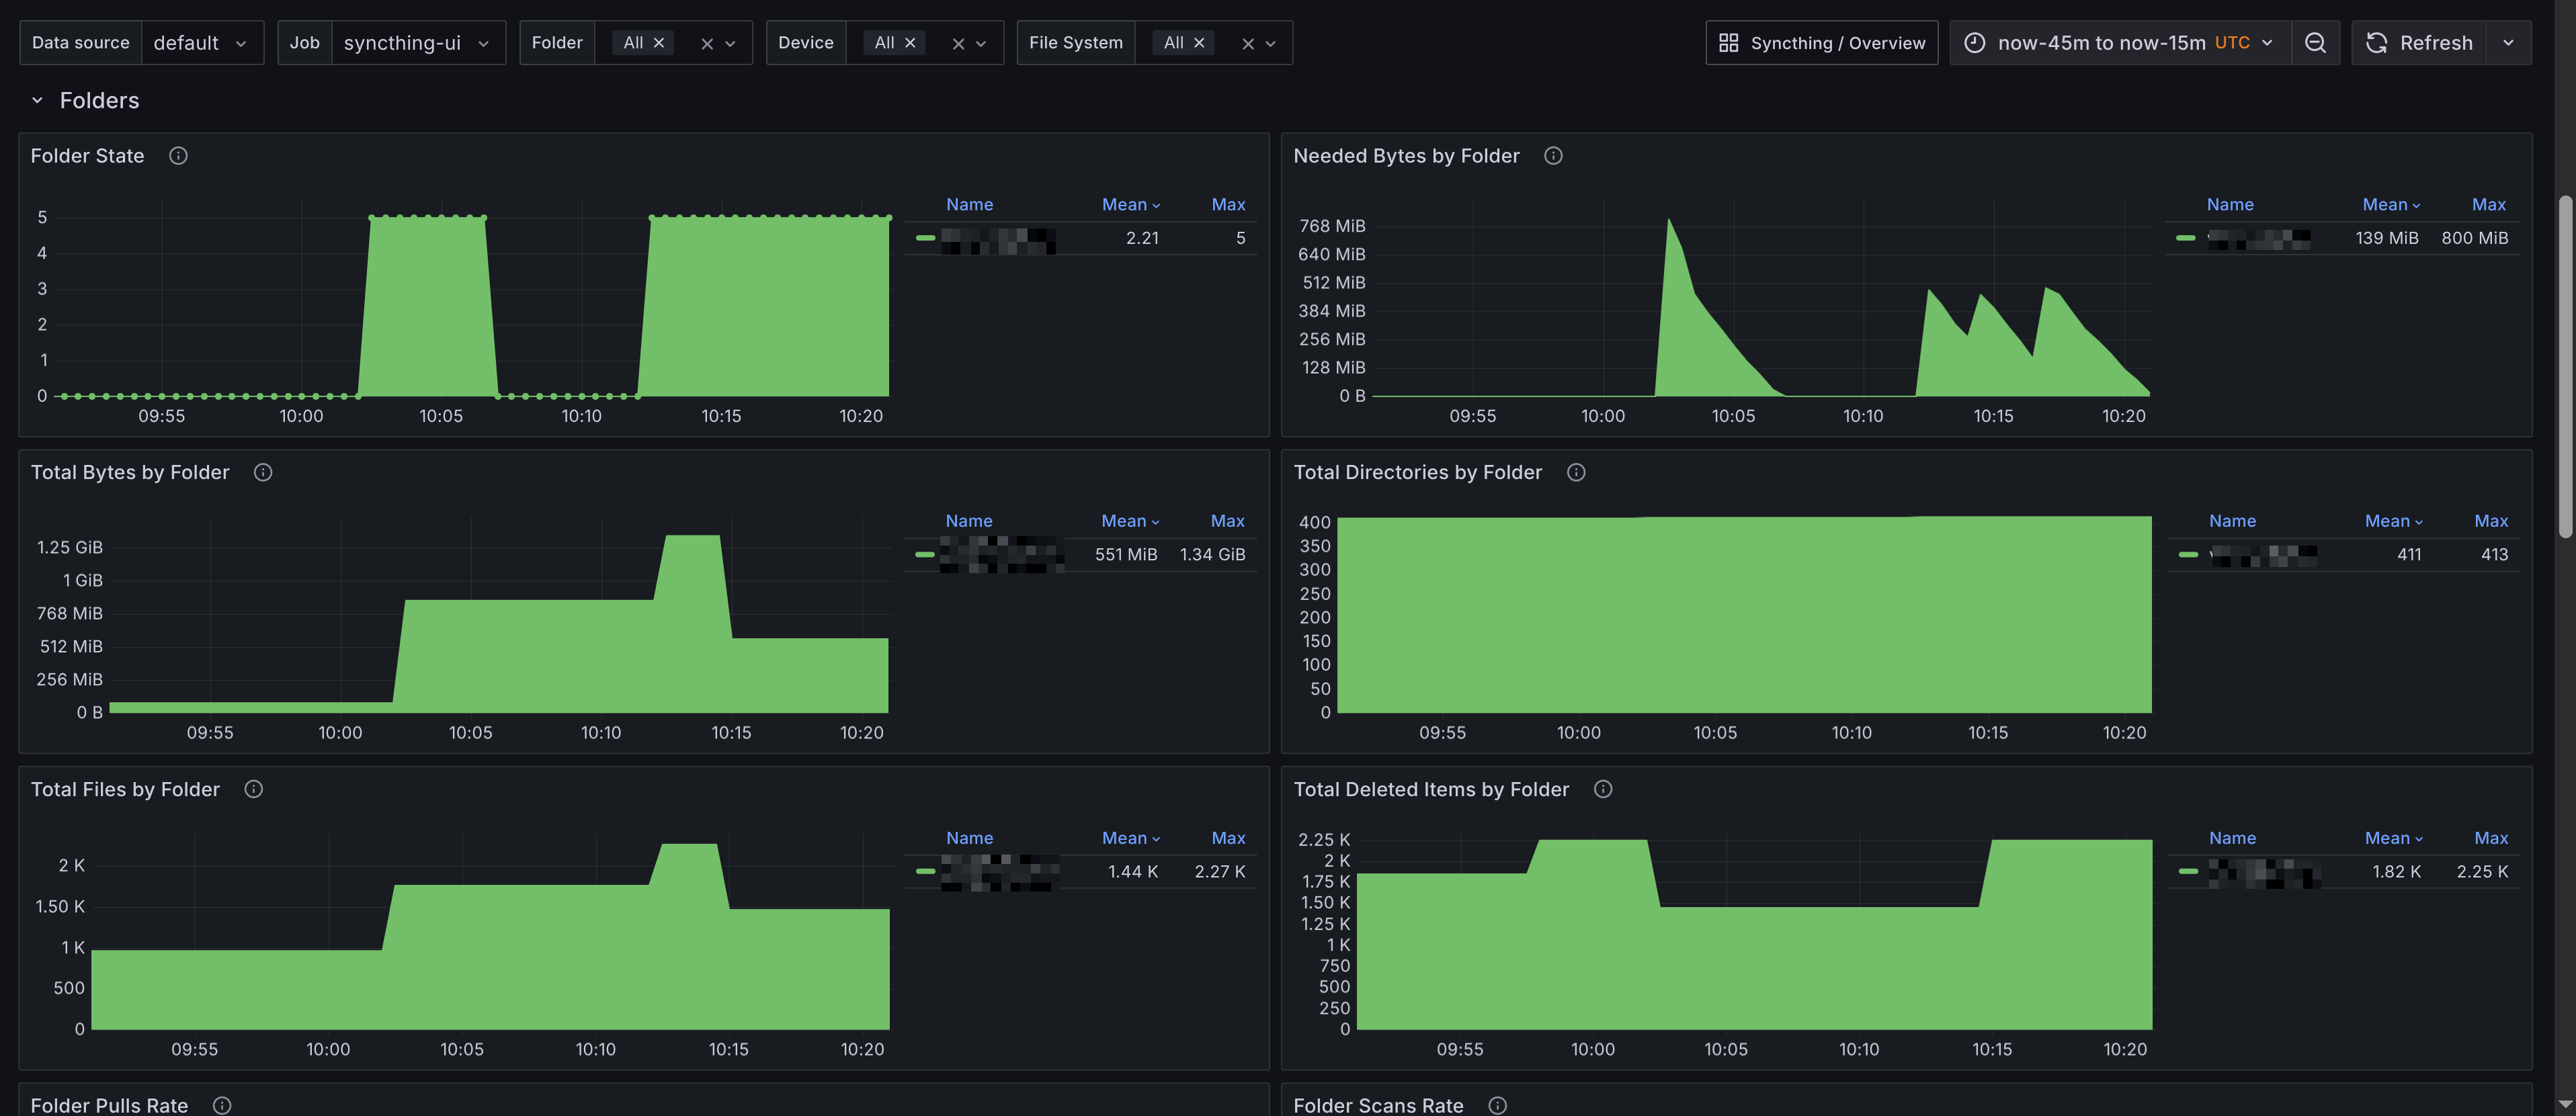Click info icon beside Total Files by Folder
Screen dimensions: 2576x1116
point(254,789)
